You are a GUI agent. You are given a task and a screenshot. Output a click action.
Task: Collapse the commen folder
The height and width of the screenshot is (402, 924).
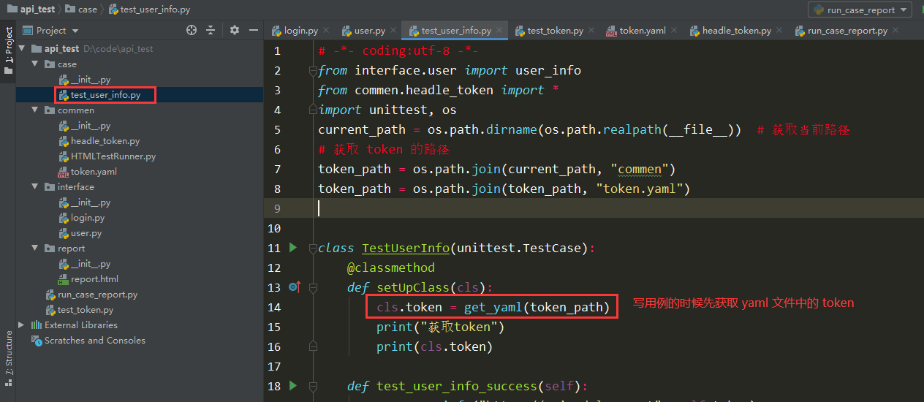(35, 110)
